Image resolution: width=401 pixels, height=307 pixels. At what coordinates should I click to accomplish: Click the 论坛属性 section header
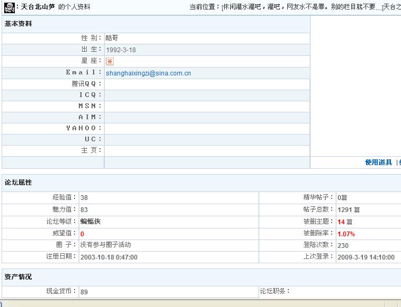click(x=18, y=183)
